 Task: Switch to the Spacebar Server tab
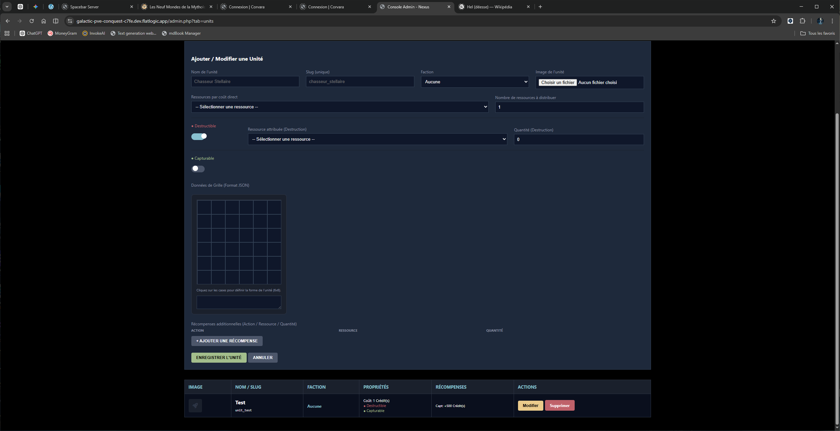point(84,7)
